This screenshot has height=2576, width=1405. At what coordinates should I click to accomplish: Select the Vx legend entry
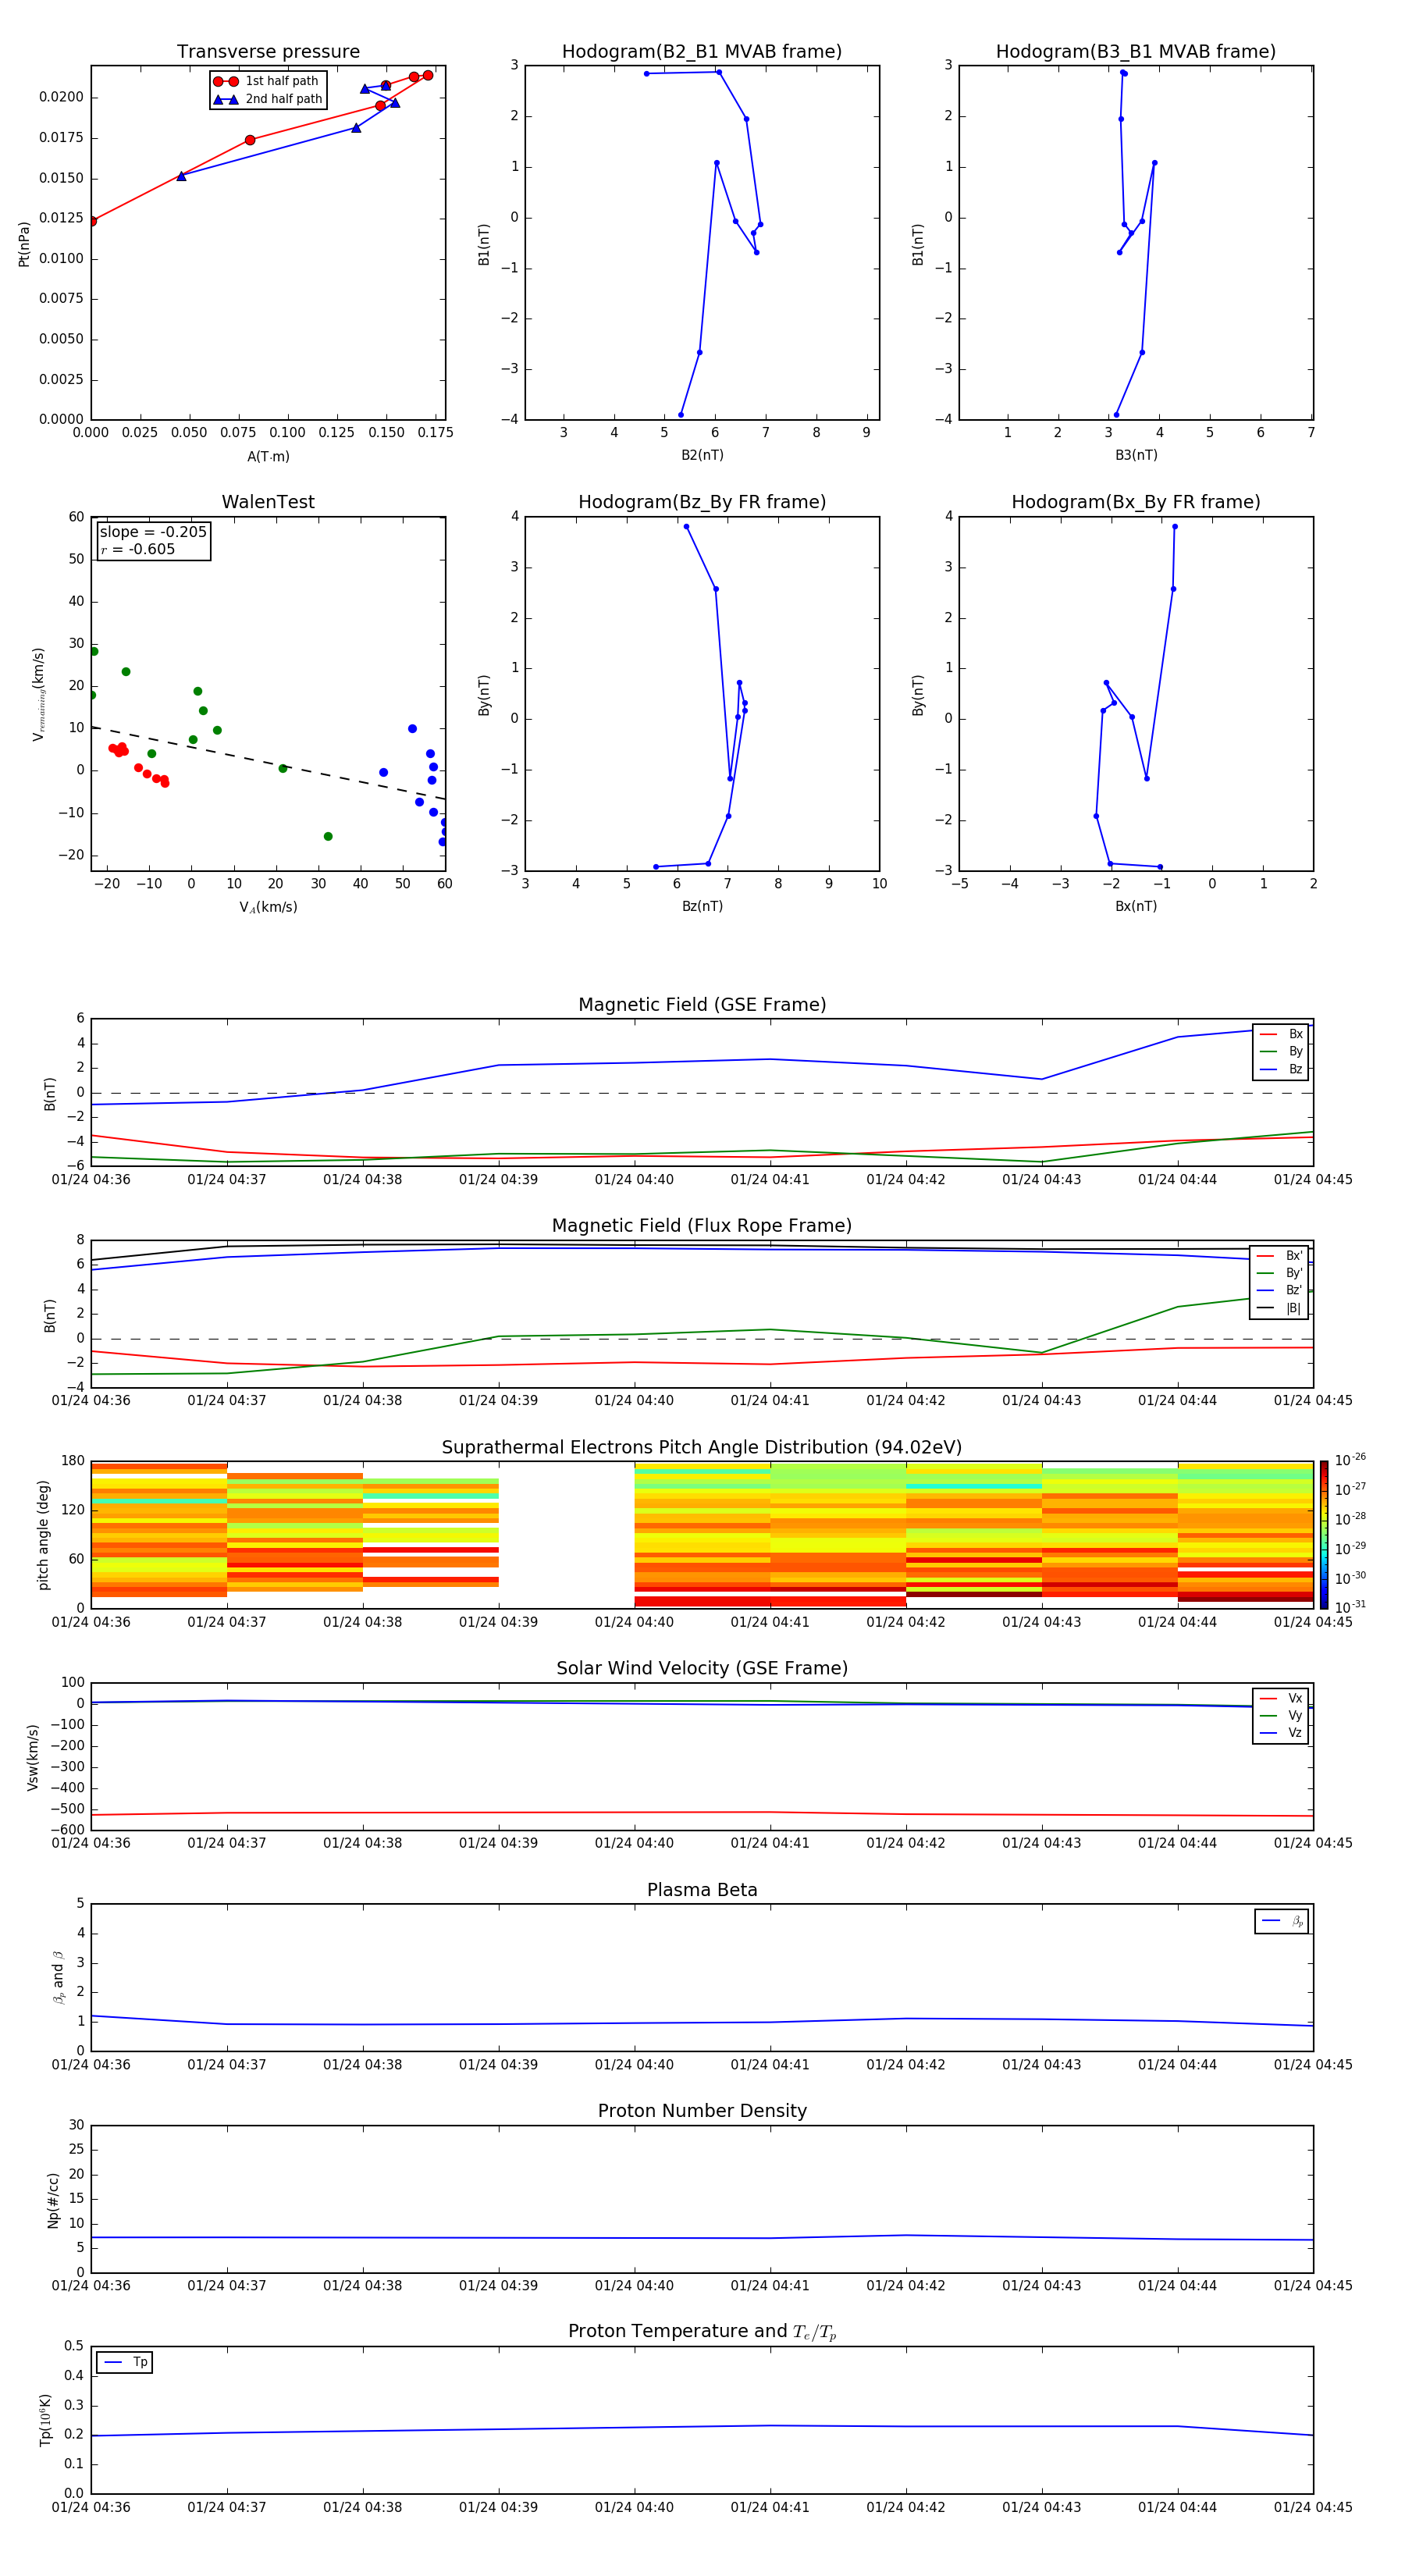pyautogui.click(x=1281, y=1698)
